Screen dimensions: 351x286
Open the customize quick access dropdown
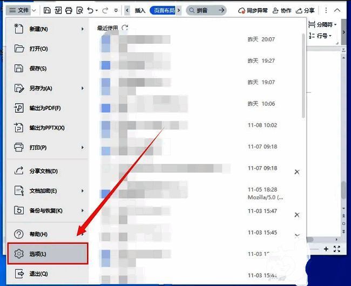point(116,10)
